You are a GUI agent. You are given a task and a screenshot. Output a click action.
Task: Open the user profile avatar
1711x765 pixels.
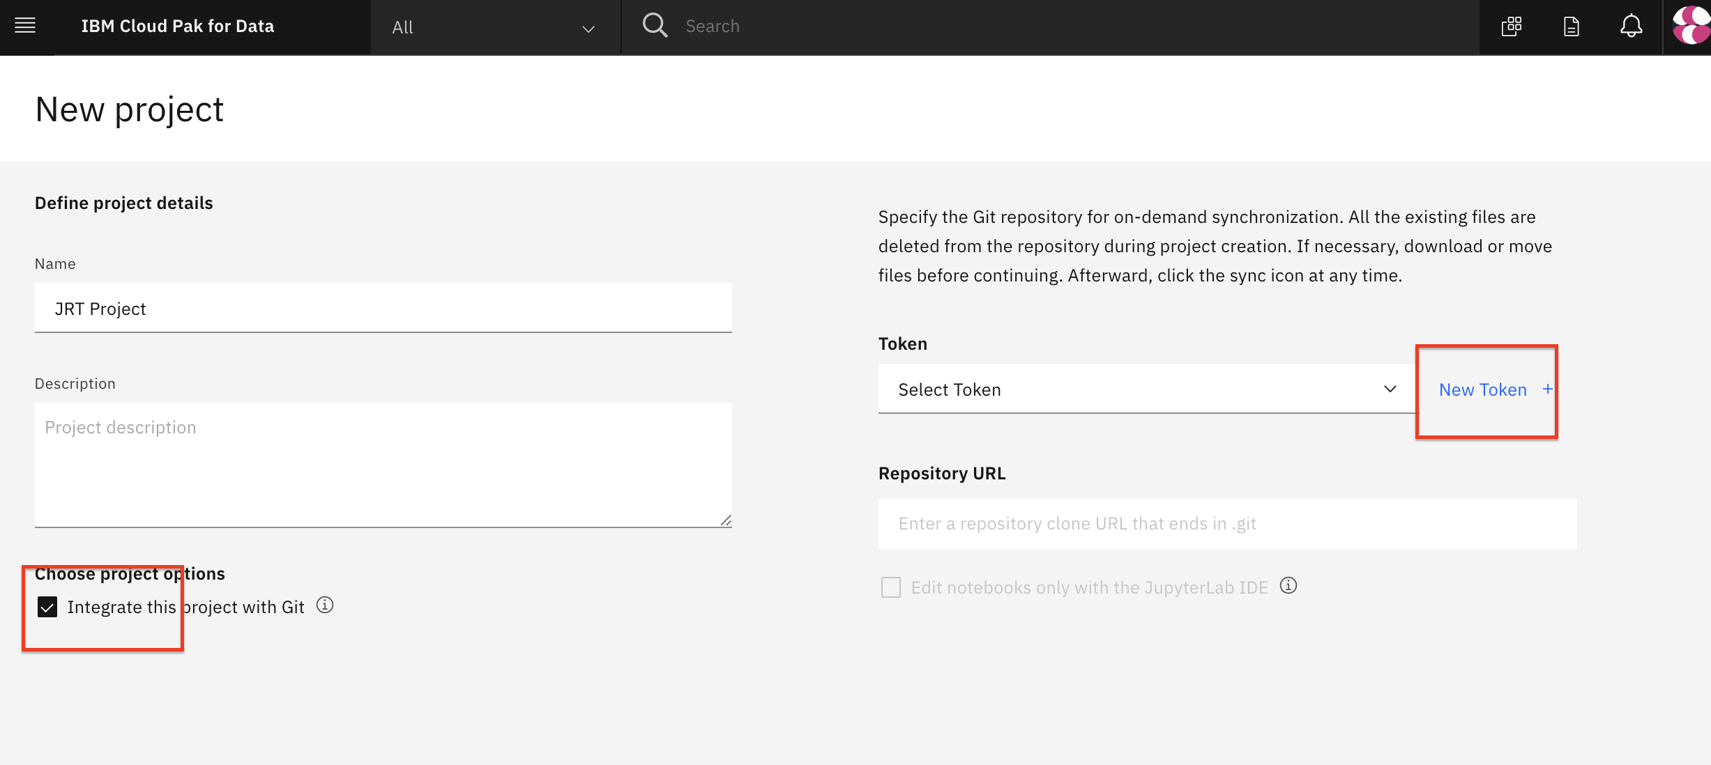click(1691, 26)
